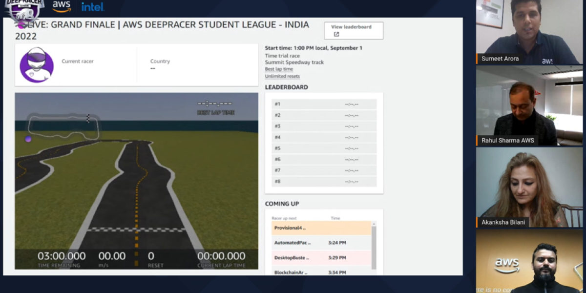This screenshot has width=586, height=293.
Task: Open the external link icon on View leaderboard
Action: 337,34
